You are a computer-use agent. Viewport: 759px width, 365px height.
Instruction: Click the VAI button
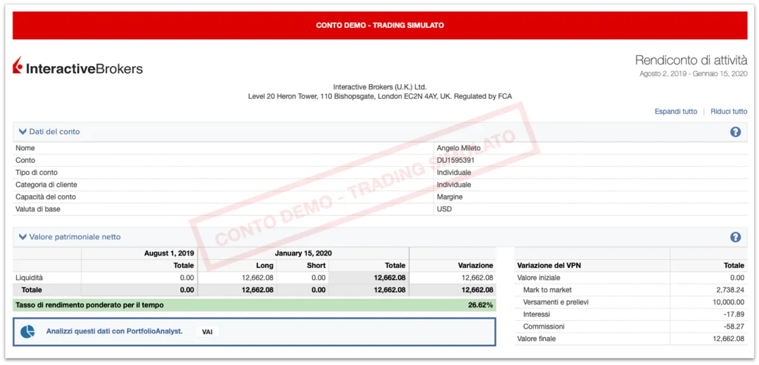coord(207,332)
